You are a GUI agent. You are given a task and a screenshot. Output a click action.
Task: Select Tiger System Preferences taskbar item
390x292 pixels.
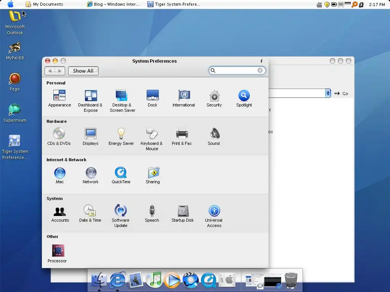[174, 4]
